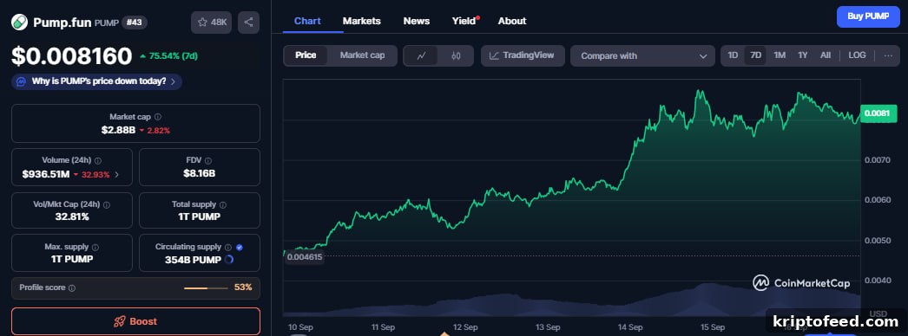
Task: Switch to line chart view icon
Action: (x=422, y=56)
